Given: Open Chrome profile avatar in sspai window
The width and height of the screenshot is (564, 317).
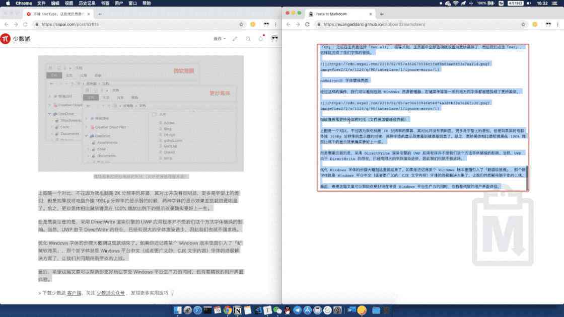Looking at the screenshot, I should tap(266, 25).
